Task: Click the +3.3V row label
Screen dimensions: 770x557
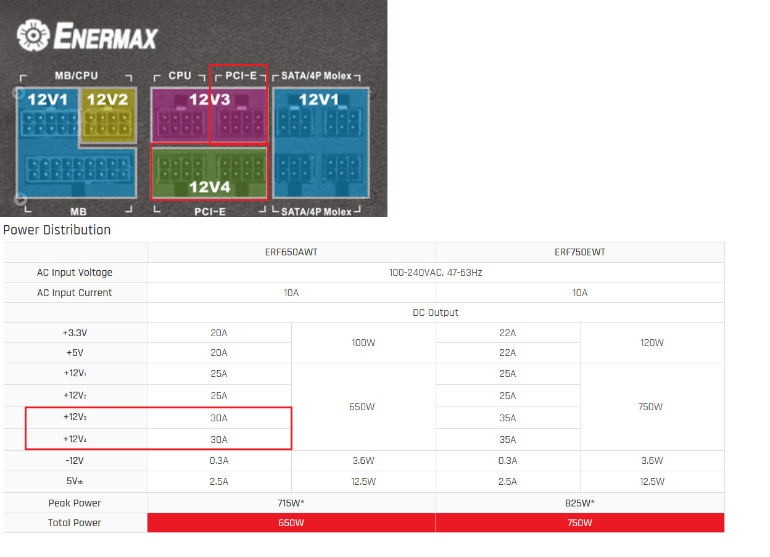Action: pos(75,333)
